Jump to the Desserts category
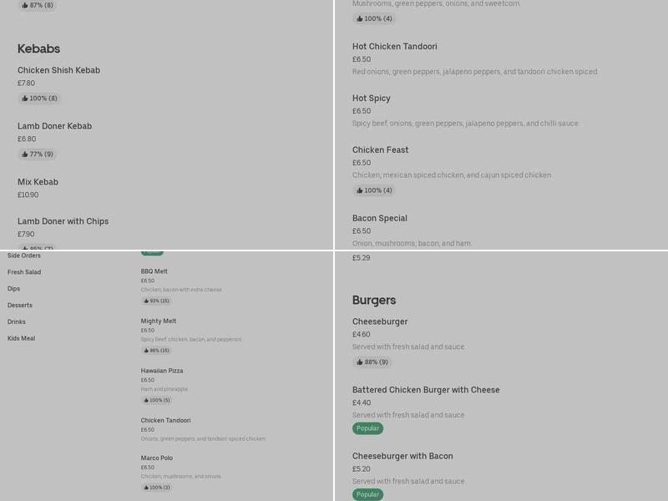 pyautogui.click(x=20, y=306)
